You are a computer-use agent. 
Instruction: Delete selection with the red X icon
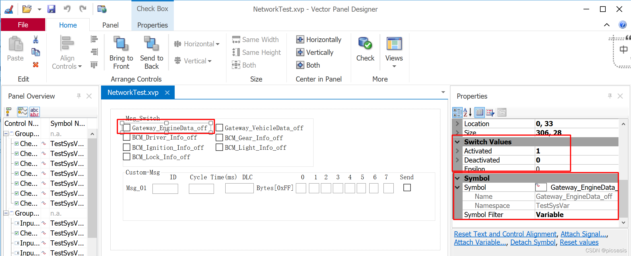(x=36, y=65)
